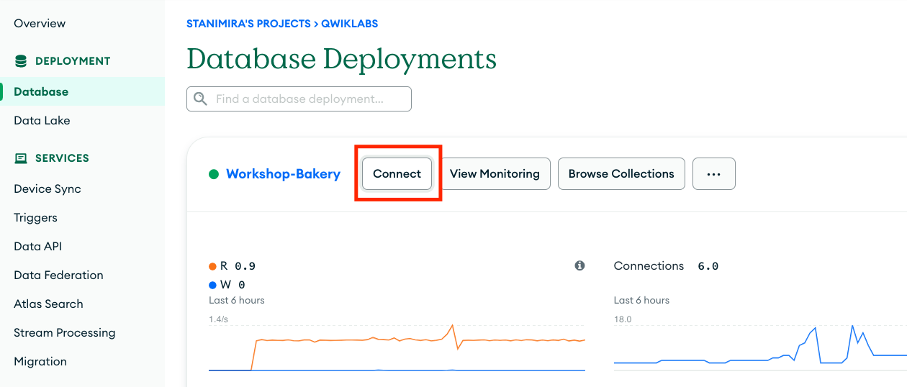Navigate to Atlas Search
This screenshot has height=387, width=907.
pyautogui.click(x=48, y=304)
